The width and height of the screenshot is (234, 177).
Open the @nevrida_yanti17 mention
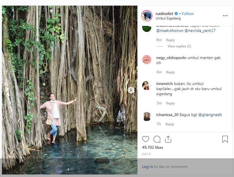[x=200, y=30]
